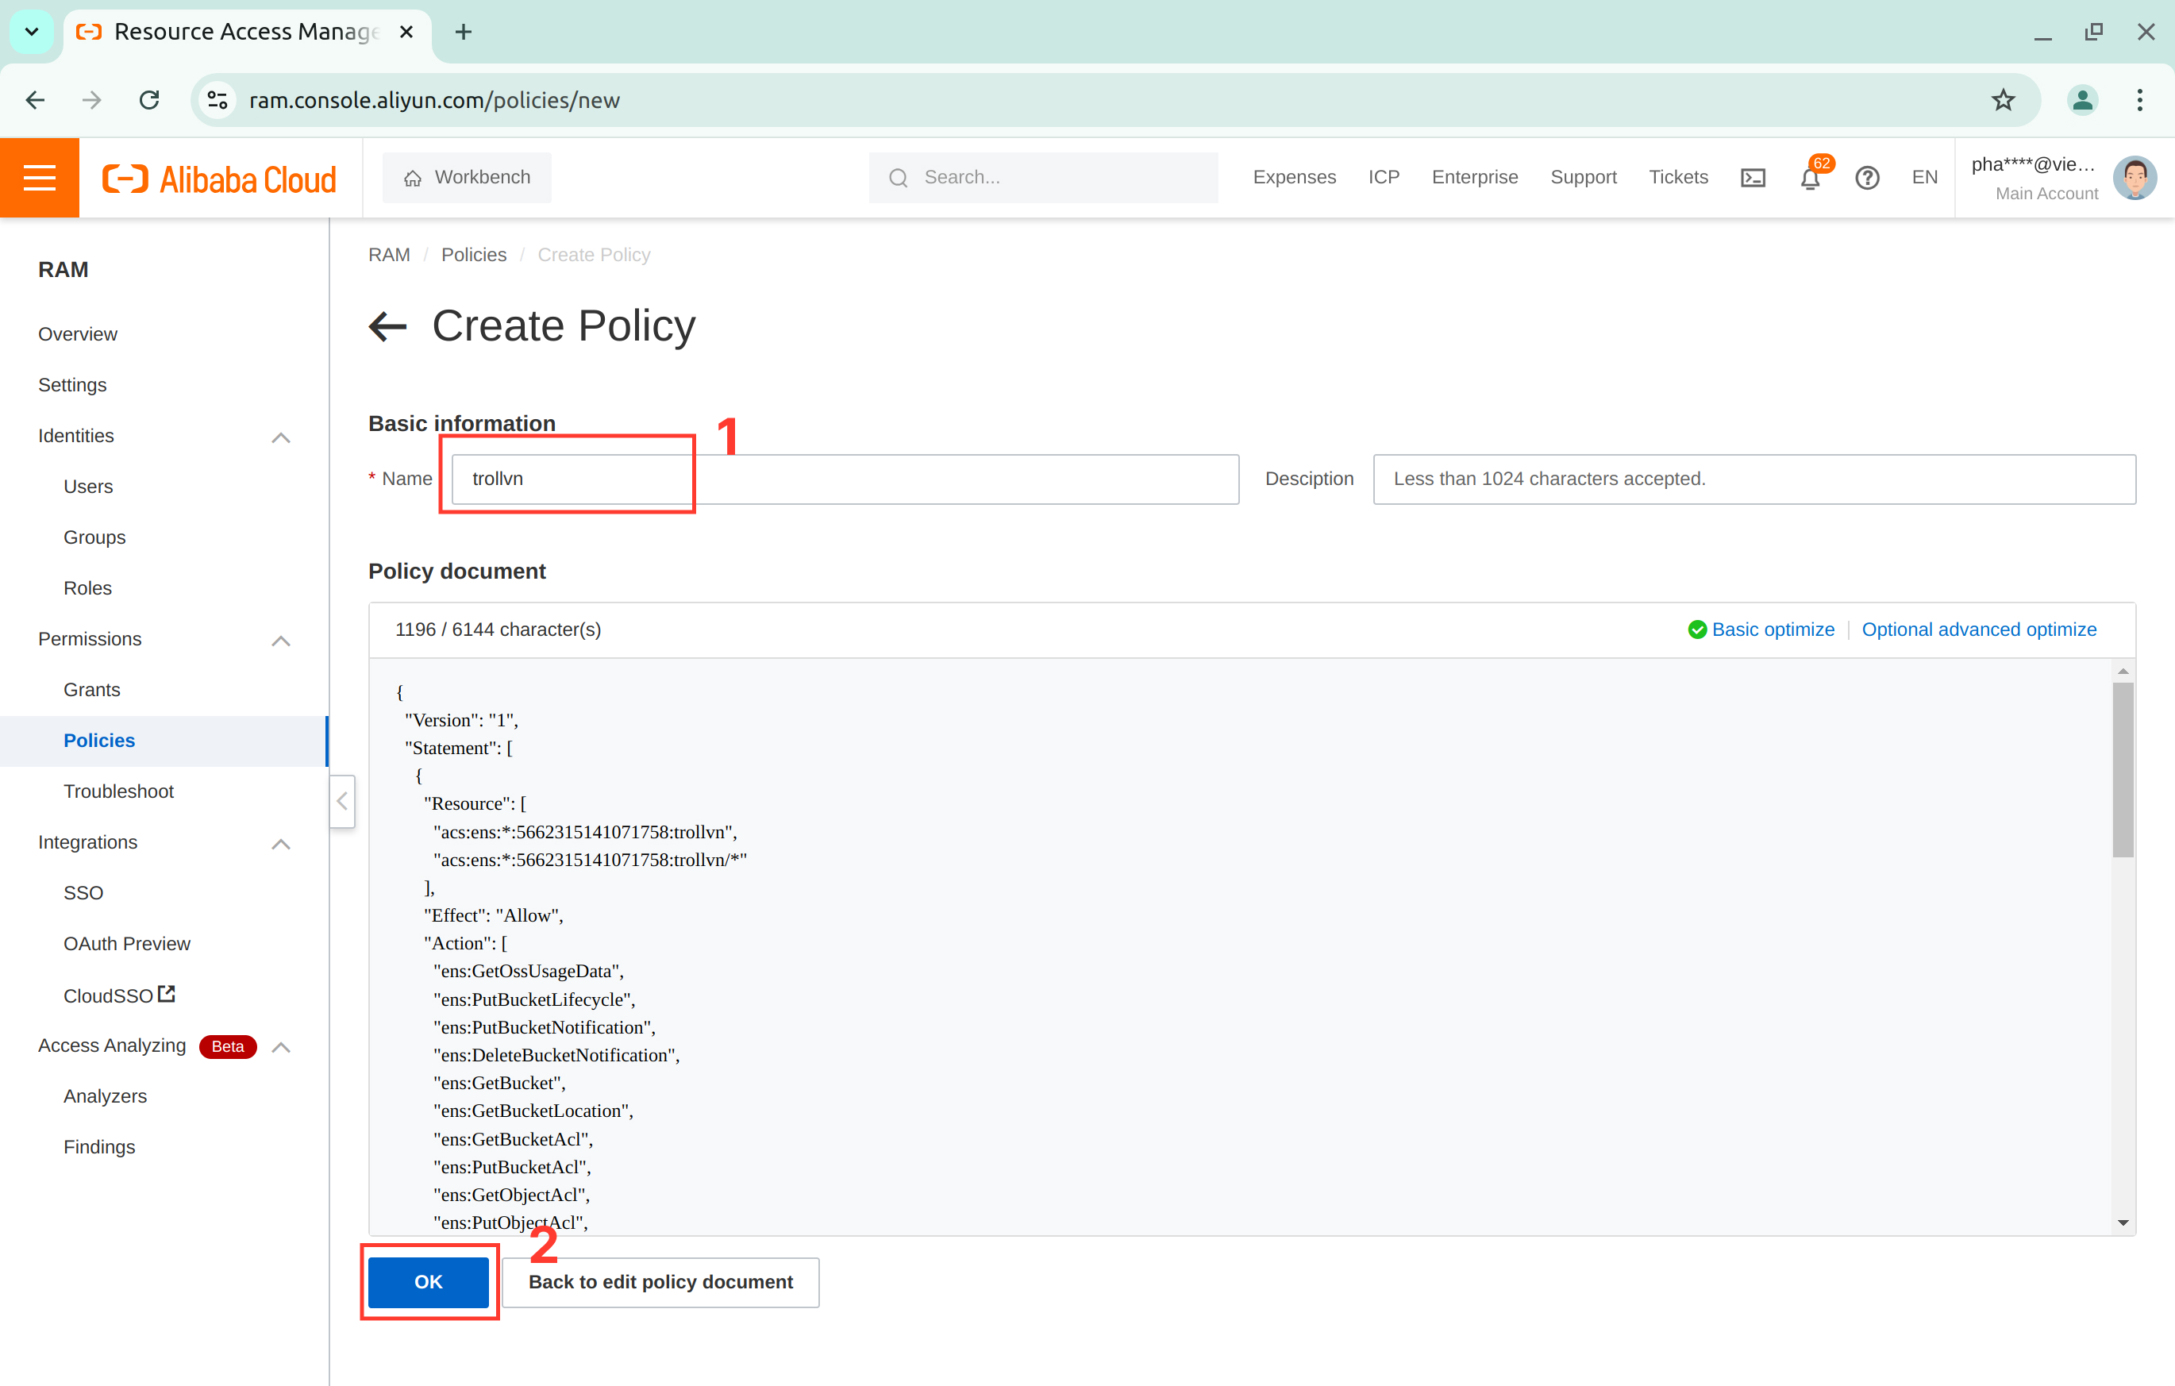
Task: Close the Resource Access Management tab
Action: [406, 33]
